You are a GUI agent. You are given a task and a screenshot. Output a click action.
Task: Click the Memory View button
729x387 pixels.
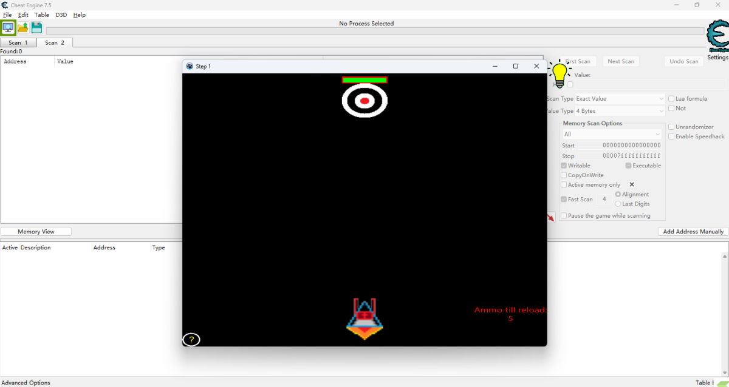(x=36, y=232)
